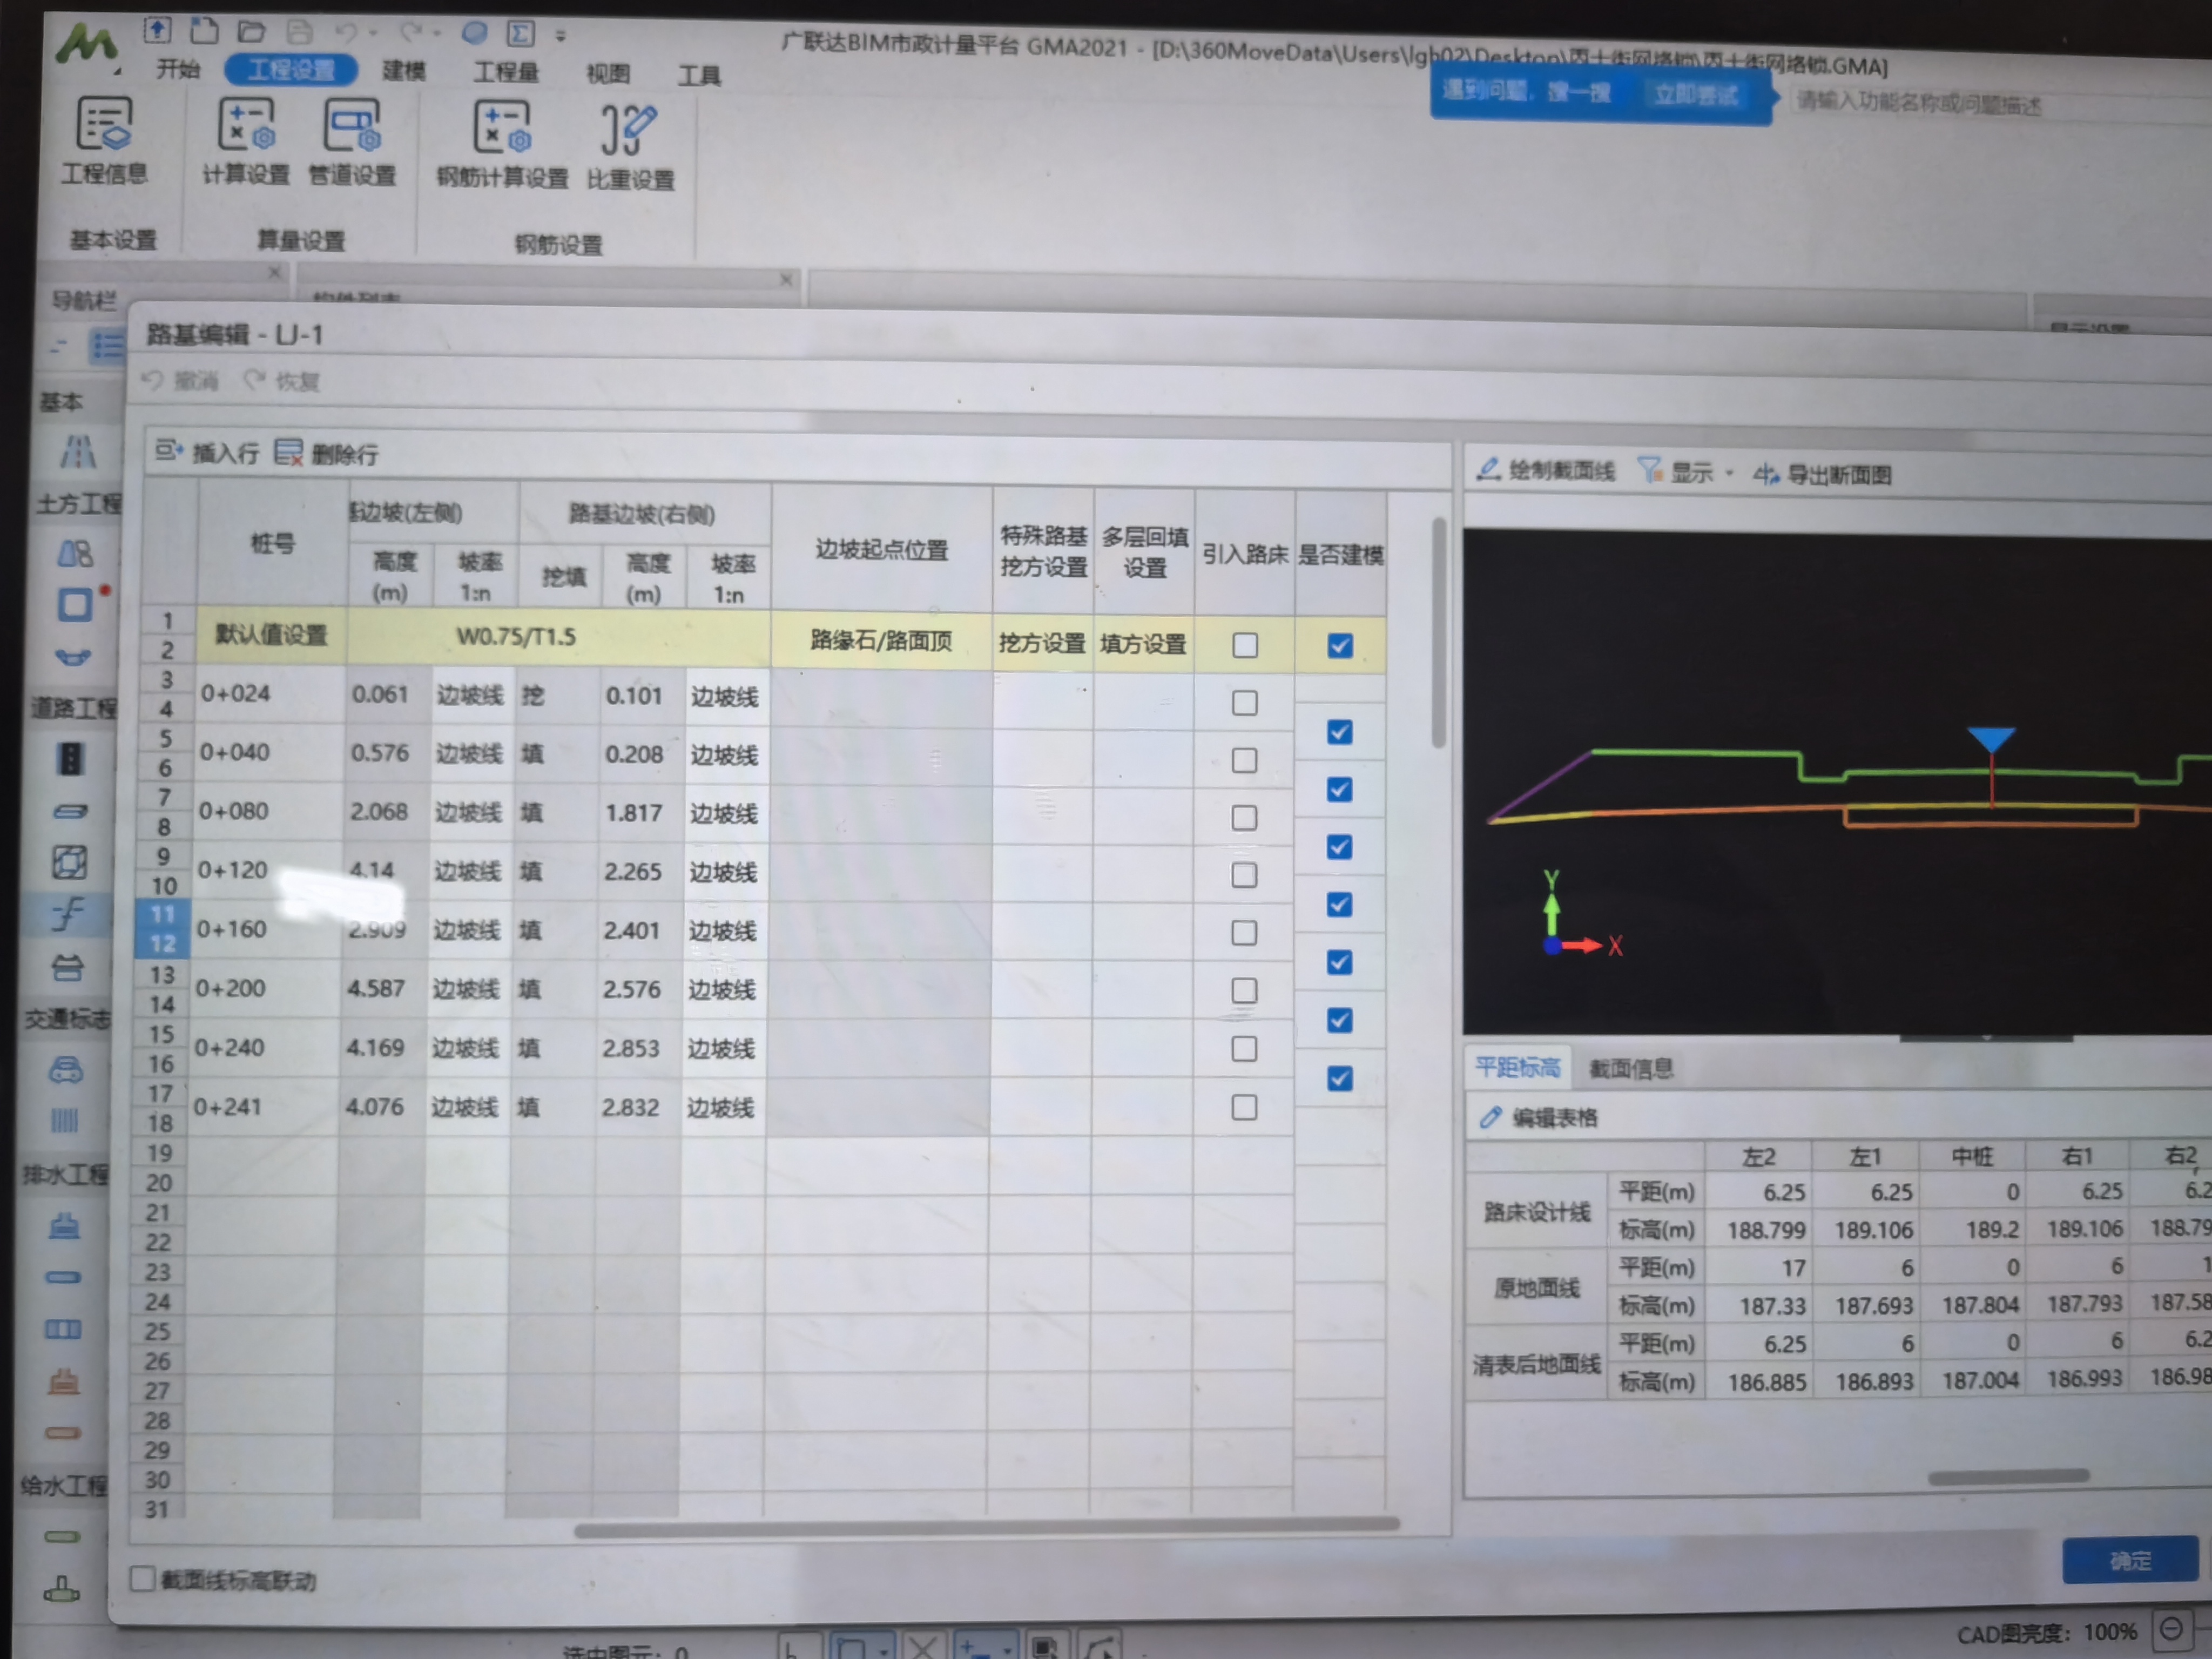The width and height of the screenshot is (2212, 1659).
Task: Click the W0.75/T1.5 default slope cell
Action: [558, 636]
